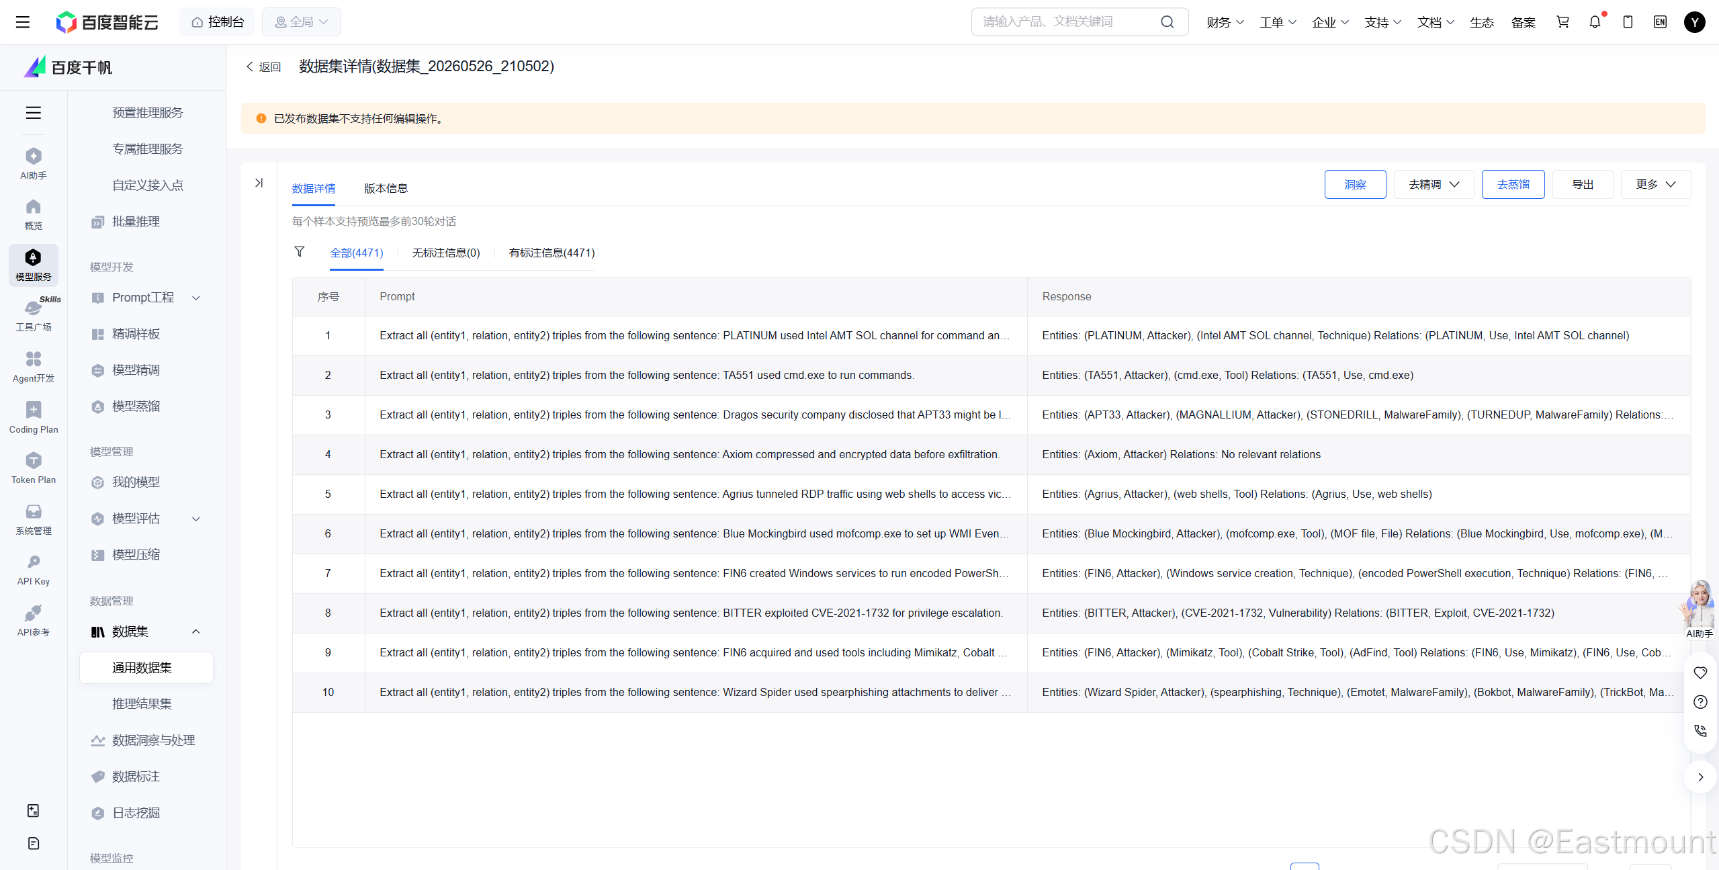Click the 导出 export button
Viewport: 1719px width, 870px height.
pos(1583,184)
